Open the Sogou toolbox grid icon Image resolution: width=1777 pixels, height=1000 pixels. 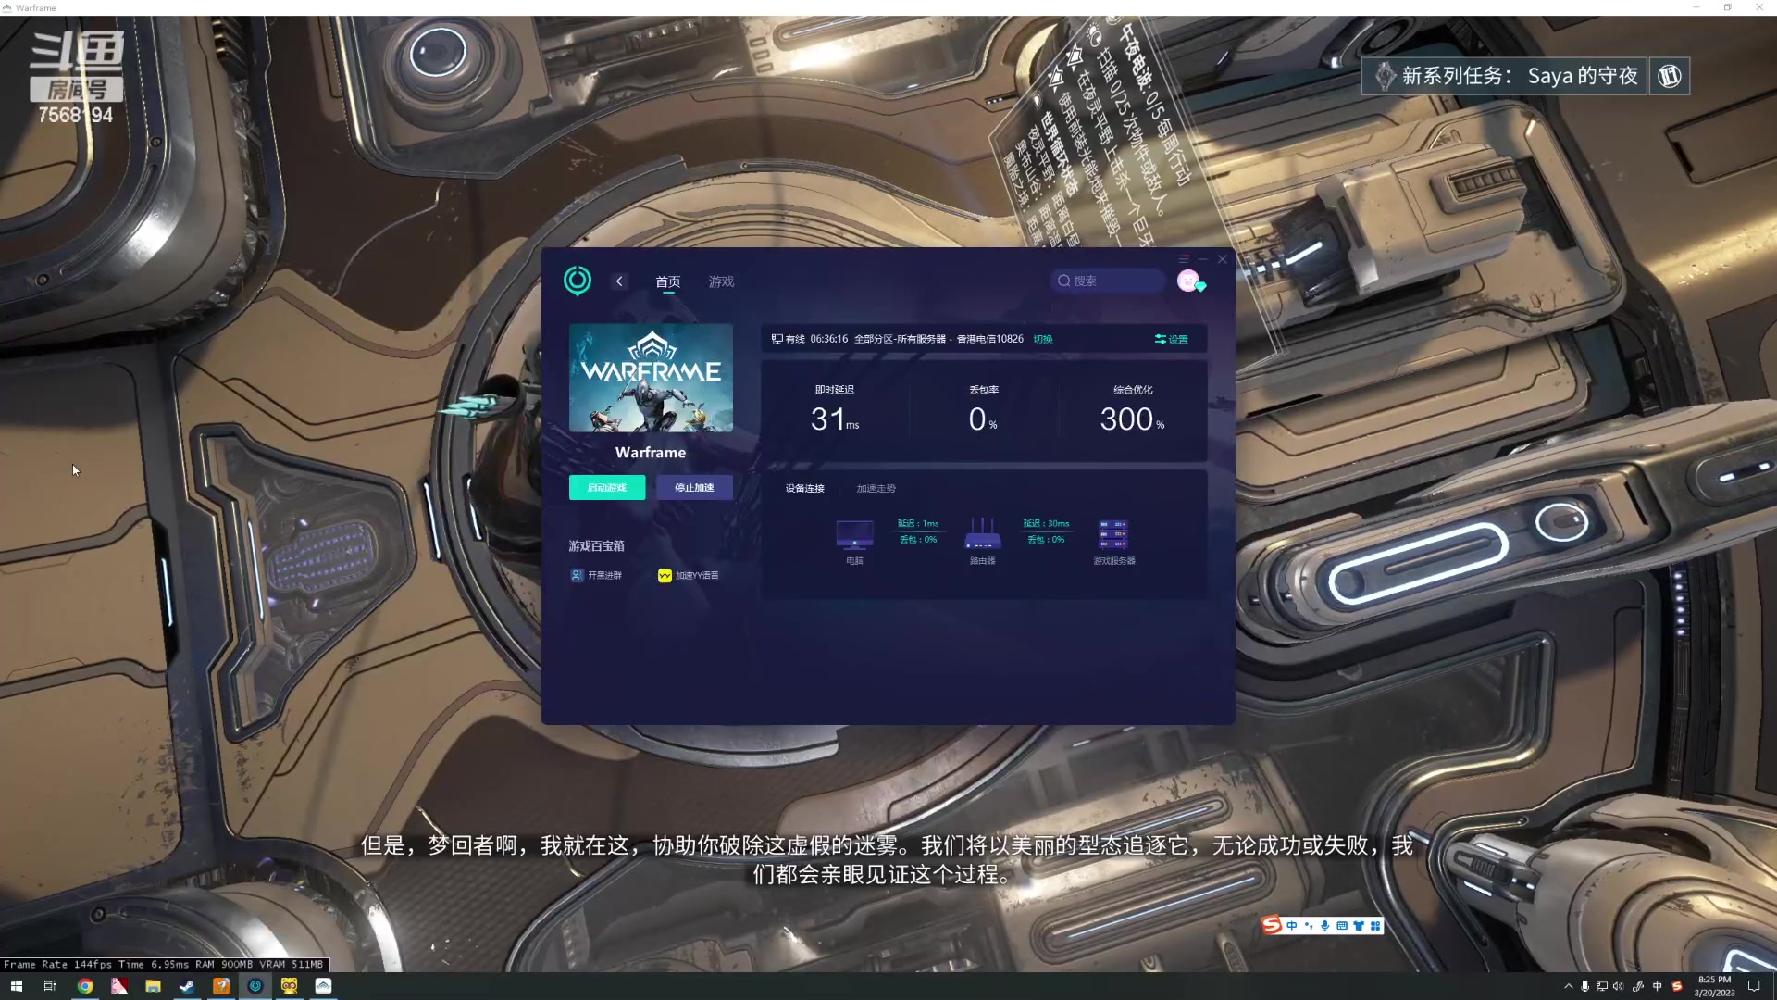click(x=1375, y=925)
